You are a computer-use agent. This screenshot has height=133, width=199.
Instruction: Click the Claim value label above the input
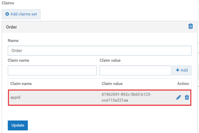pyautogui.click(x=110, y=60)
